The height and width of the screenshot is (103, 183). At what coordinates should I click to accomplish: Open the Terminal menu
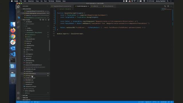coord(51,1)
